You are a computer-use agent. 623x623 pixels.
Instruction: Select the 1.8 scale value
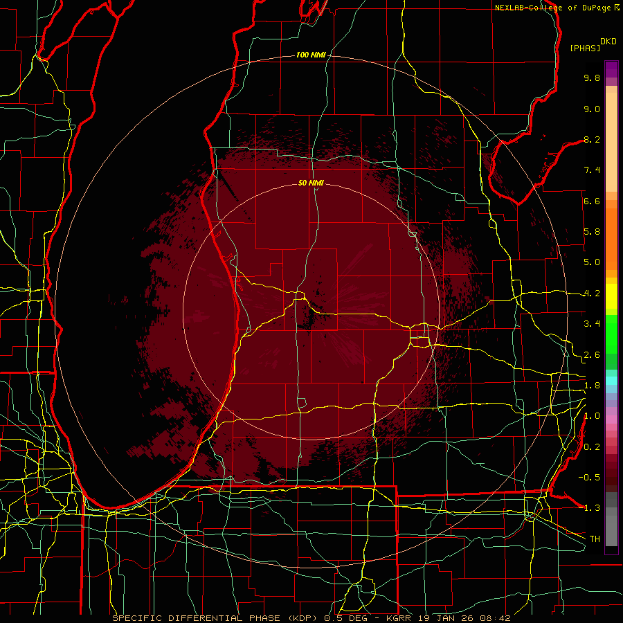tap(592, 386)
